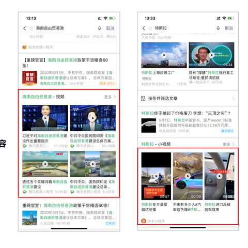Tap filter document icon beside 按条件筛选文章
248x248 pixels.
tap(143, 98)
